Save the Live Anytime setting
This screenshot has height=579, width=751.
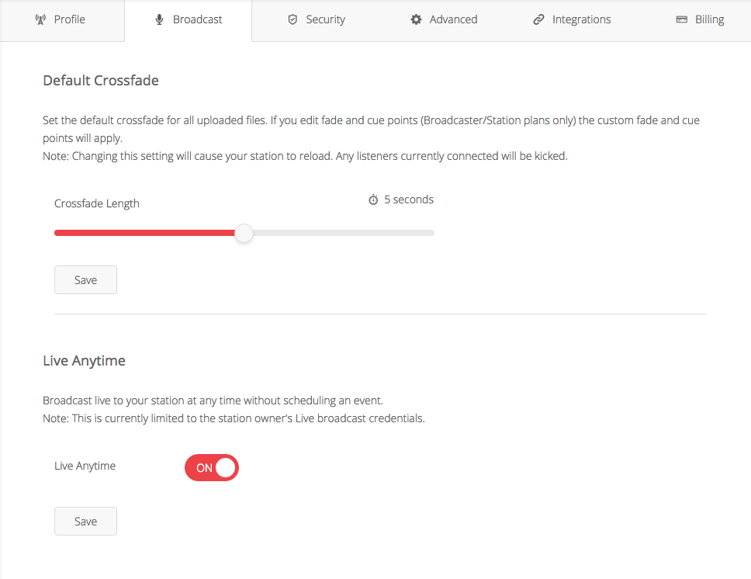[85, 522]
